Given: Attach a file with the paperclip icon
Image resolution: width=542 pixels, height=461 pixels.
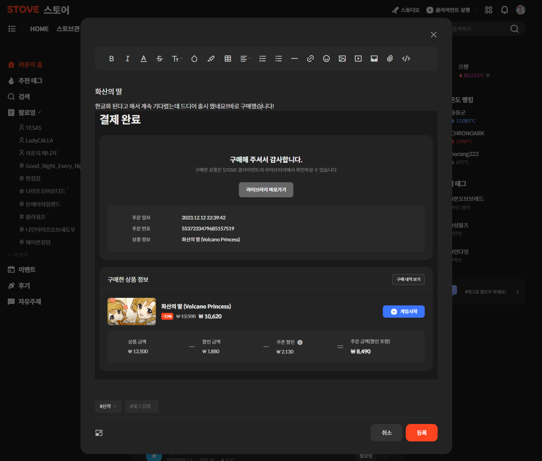Looking at the screenshot, I should click(390, 59).
